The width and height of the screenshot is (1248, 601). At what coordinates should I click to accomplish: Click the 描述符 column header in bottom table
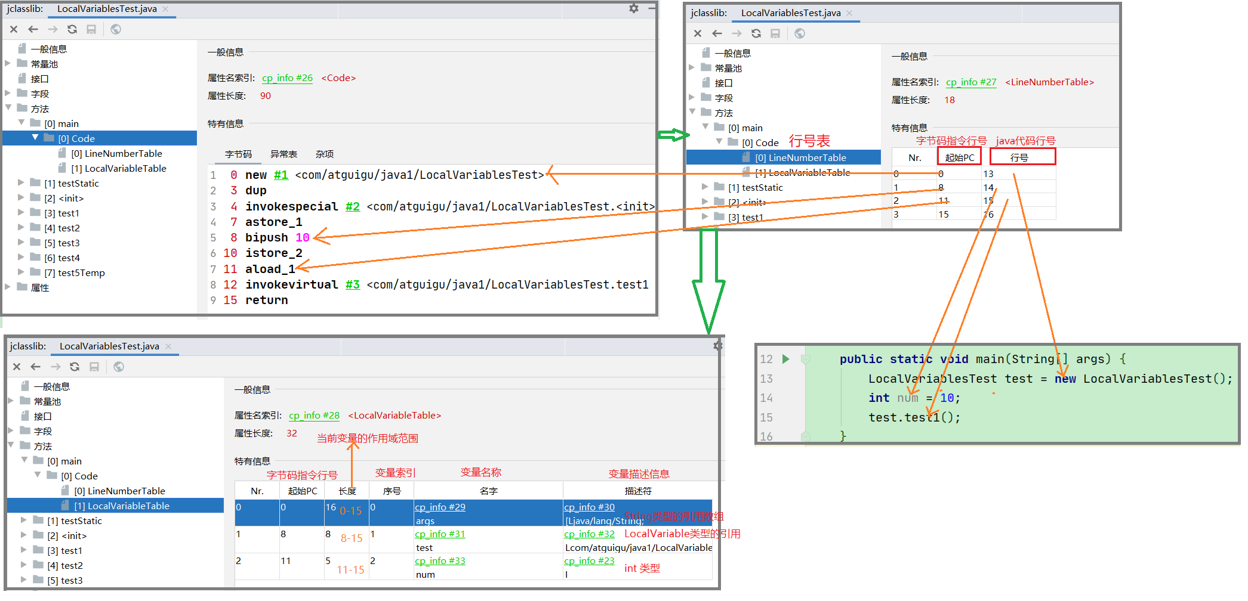coord(637,491)
